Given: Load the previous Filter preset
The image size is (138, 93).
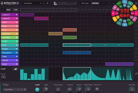Looking at the screenshot, I should [18, 89].
